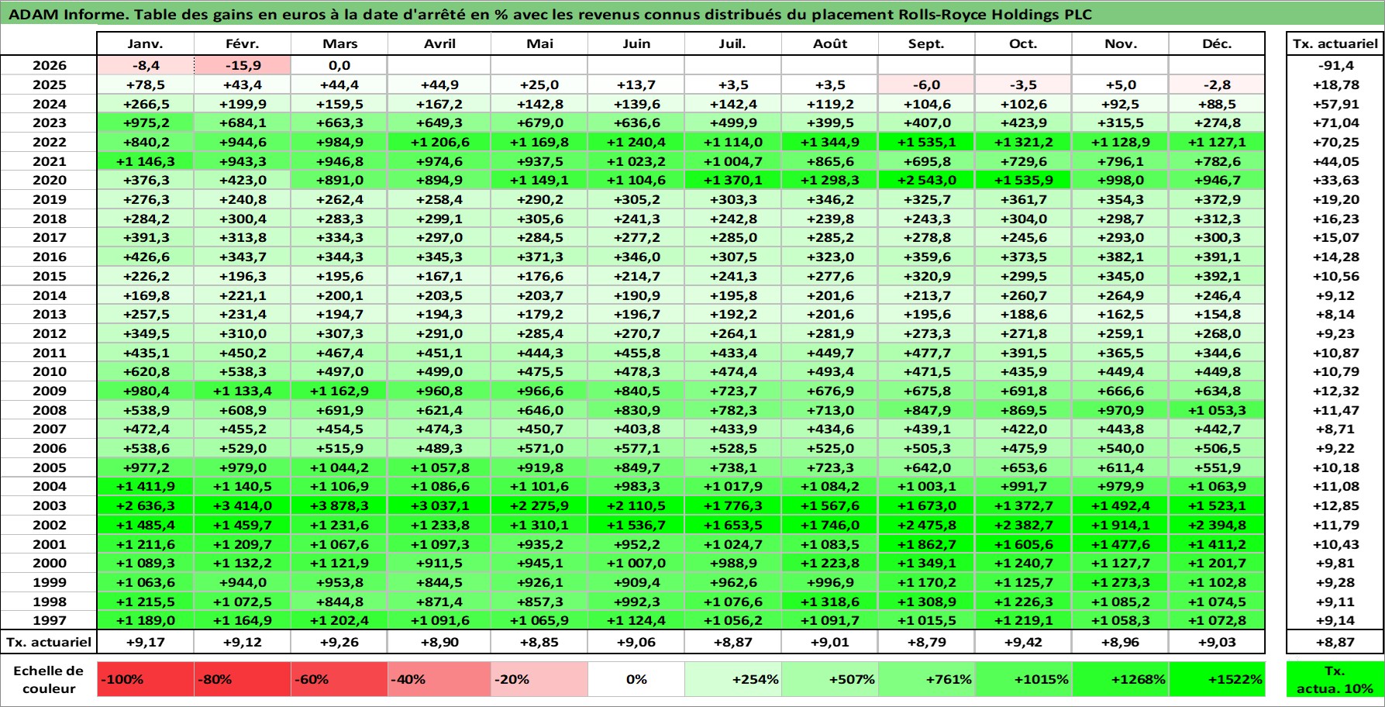The height and width of the screenshot is (707, 1385).
Task: Click the Tx. actua. 10% green swatch
Action: pyautogui.click(x=1335, y=679)
